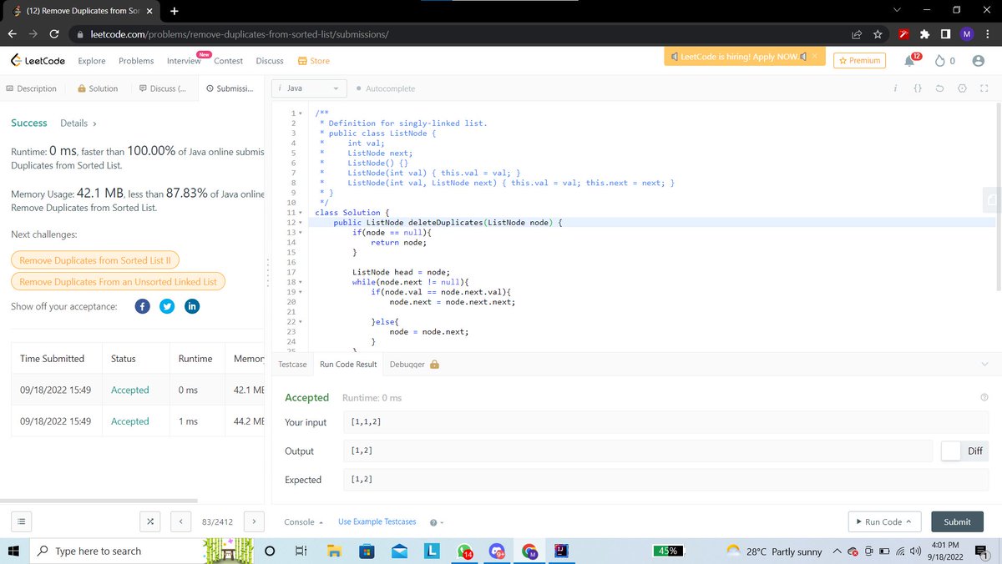
Task: Open the Accepted 1 ms submission
Action: point(129,421)
